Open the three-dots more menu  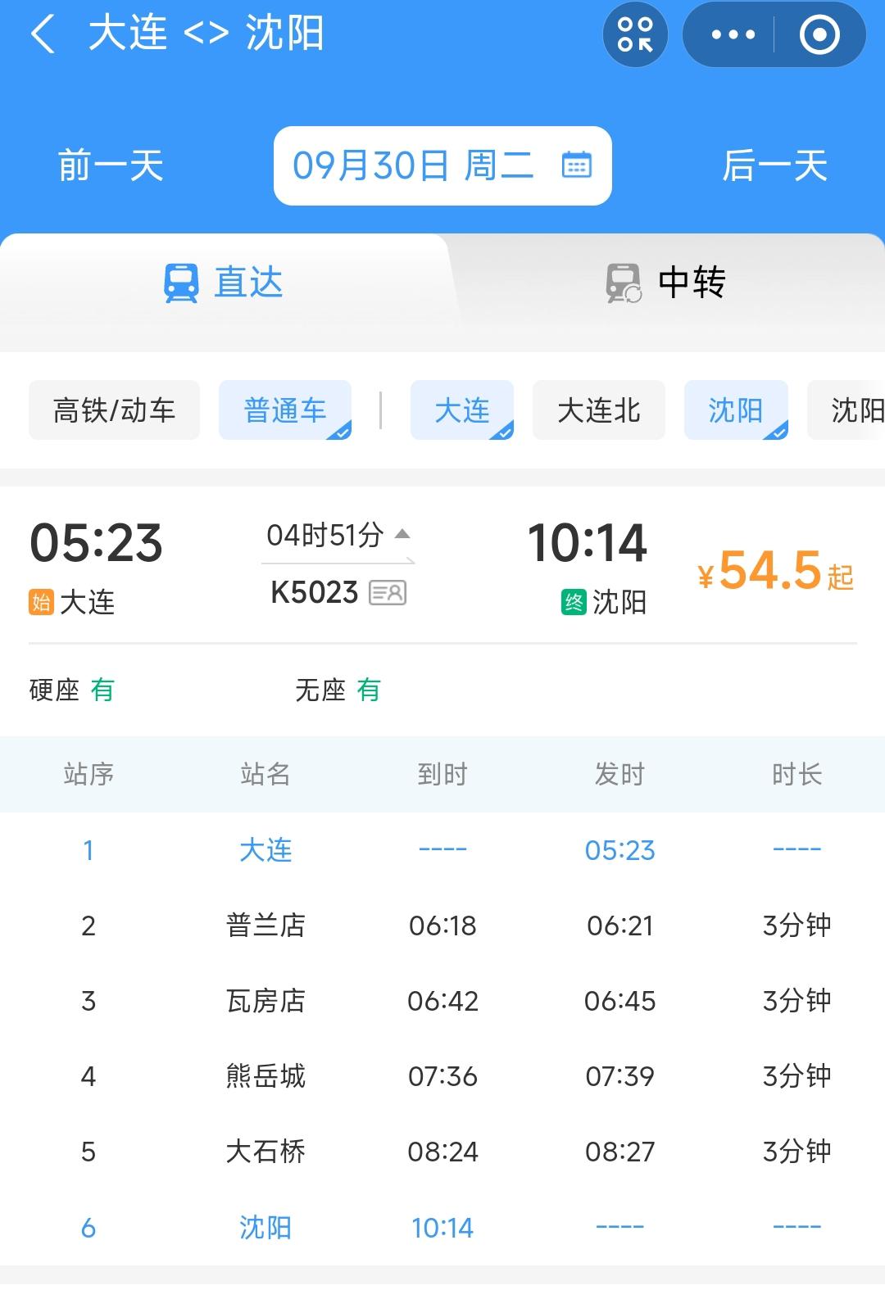point(733,34)
